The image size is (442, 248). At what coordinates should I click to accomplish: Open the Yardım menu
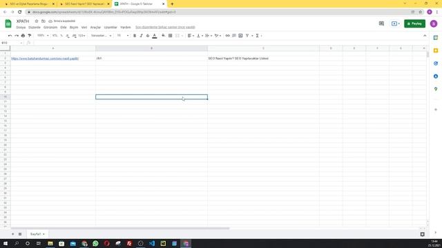point(126,28)
